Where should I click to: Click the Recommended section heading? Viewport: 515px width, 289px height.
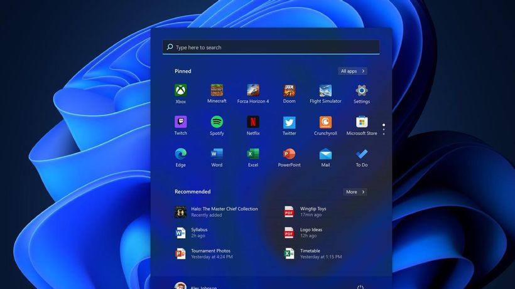(192, 192)
